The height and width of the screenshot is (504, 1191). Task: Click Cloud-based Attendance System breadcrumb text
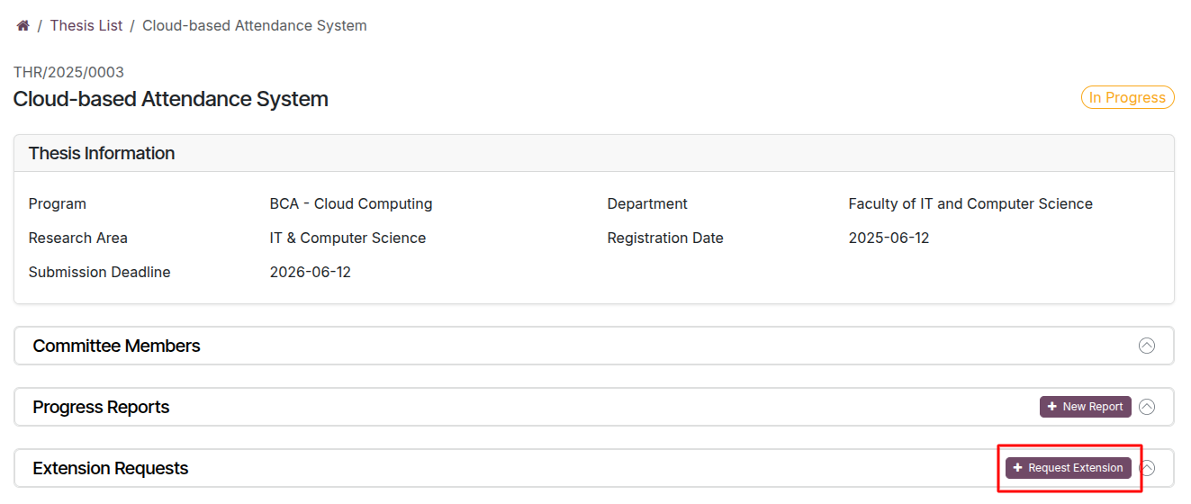(255, 26)
